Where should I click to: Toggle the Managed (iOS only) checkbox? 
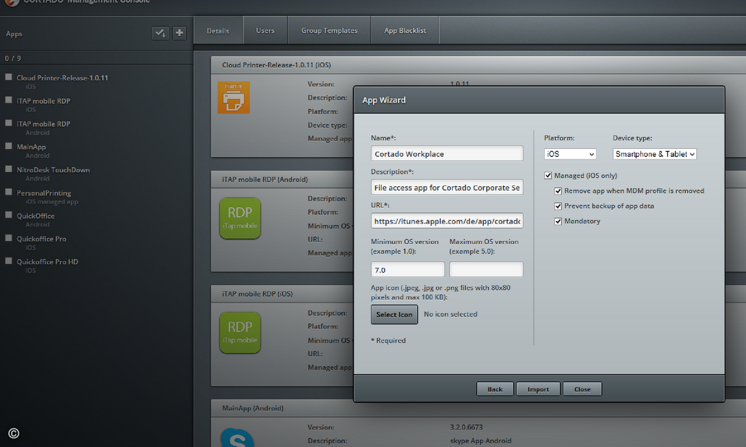[x=548, y=176]
